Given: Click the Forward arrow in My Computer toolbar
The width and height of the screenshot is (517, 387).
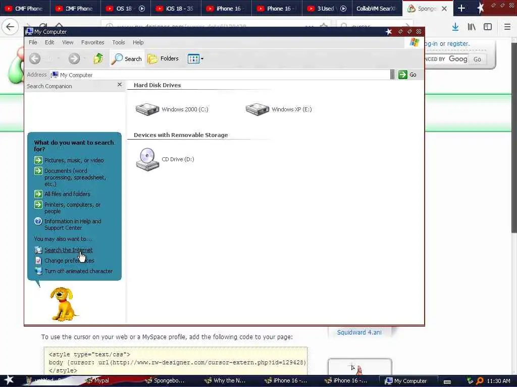Looking at the screenshot, I should tap(74, 58).
